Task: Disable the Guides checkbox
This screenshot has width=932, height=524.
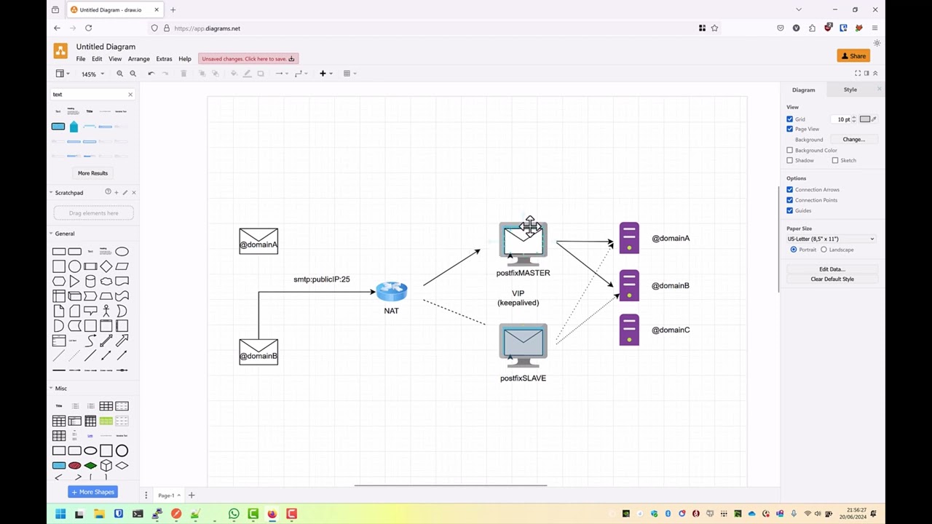Action: click(x=789, y=210)
